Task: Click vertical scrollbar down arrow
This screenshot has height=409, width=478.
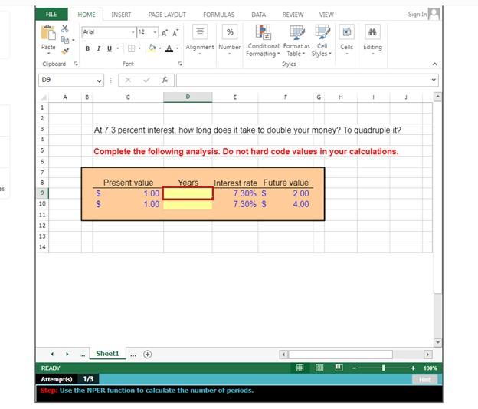Action: click(437, 342)
